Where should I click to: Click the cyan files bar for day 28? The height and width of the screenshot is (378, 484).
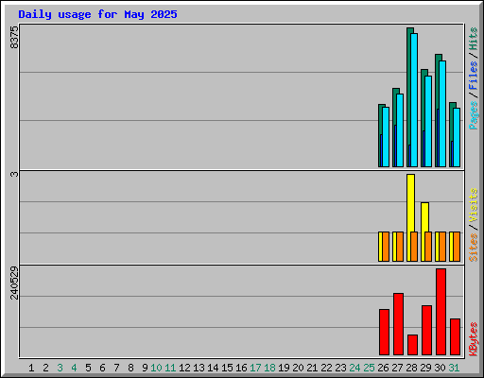(414, 100)
